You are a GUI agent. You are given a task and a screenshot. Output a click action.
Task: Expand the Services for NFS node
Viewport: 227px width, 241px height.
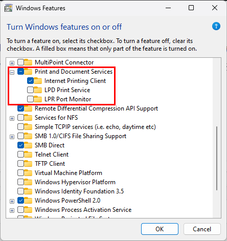click(x=12, y=118)
